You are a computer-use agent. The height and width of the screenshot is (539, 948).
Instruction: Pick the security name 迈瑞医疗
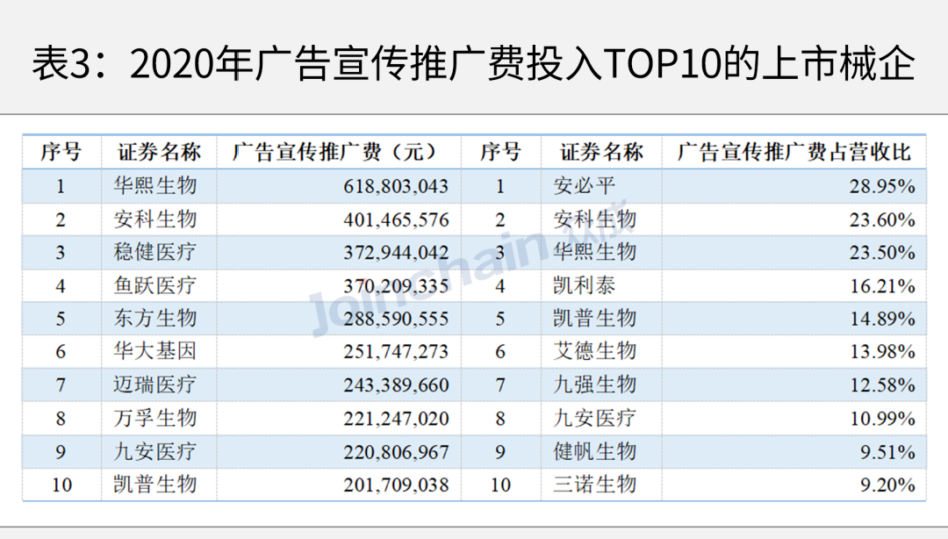tap(155, 384)
